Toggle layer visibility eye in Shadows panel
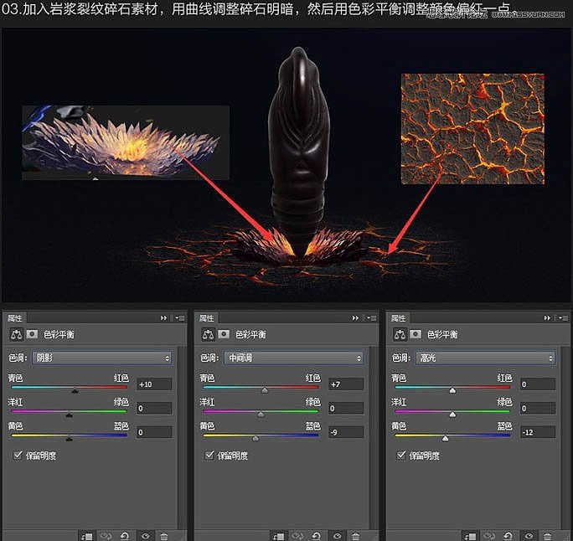The image size is (573, 541). (x=146, y=536)
